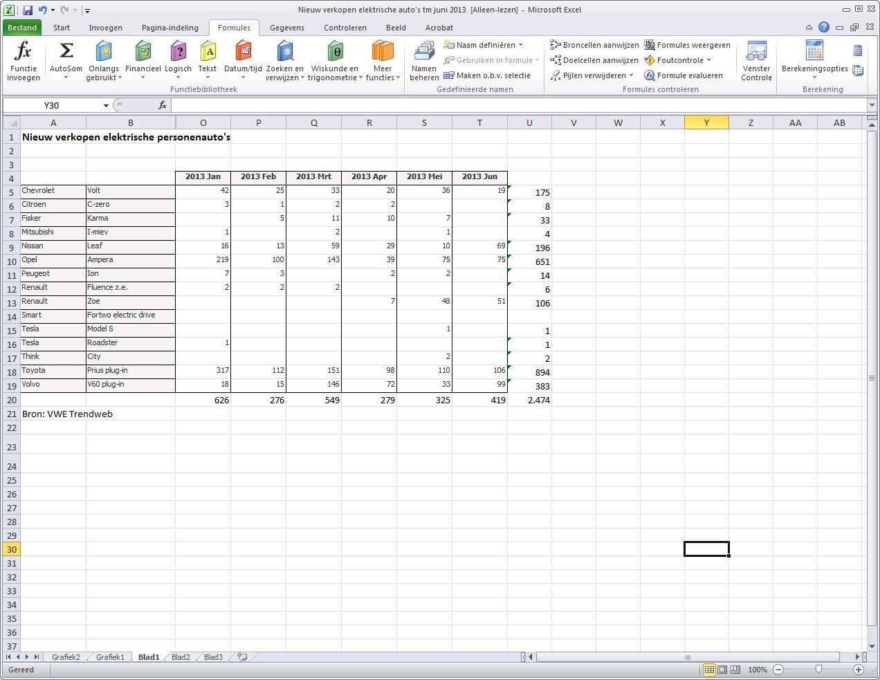
Task: Open the Financieel functions library
Action: tap(143, 61)
